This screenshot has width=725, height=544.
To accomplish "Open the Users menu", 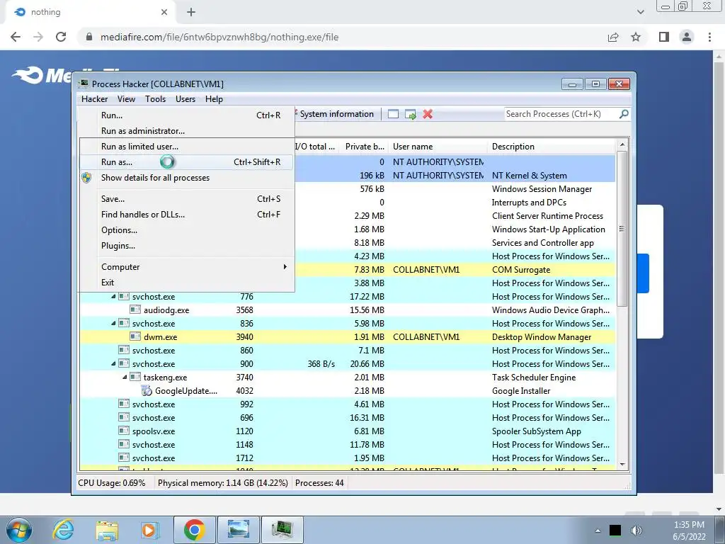I will coord(185,99).
